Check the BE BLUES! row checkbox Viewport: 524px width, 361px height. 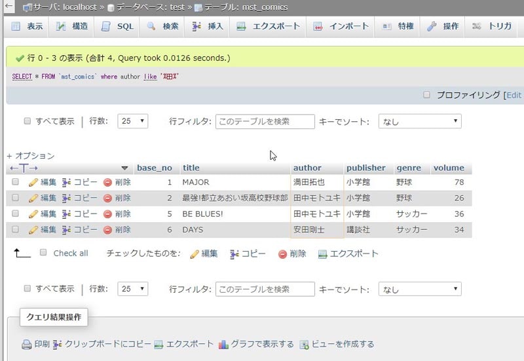point(15,213)
